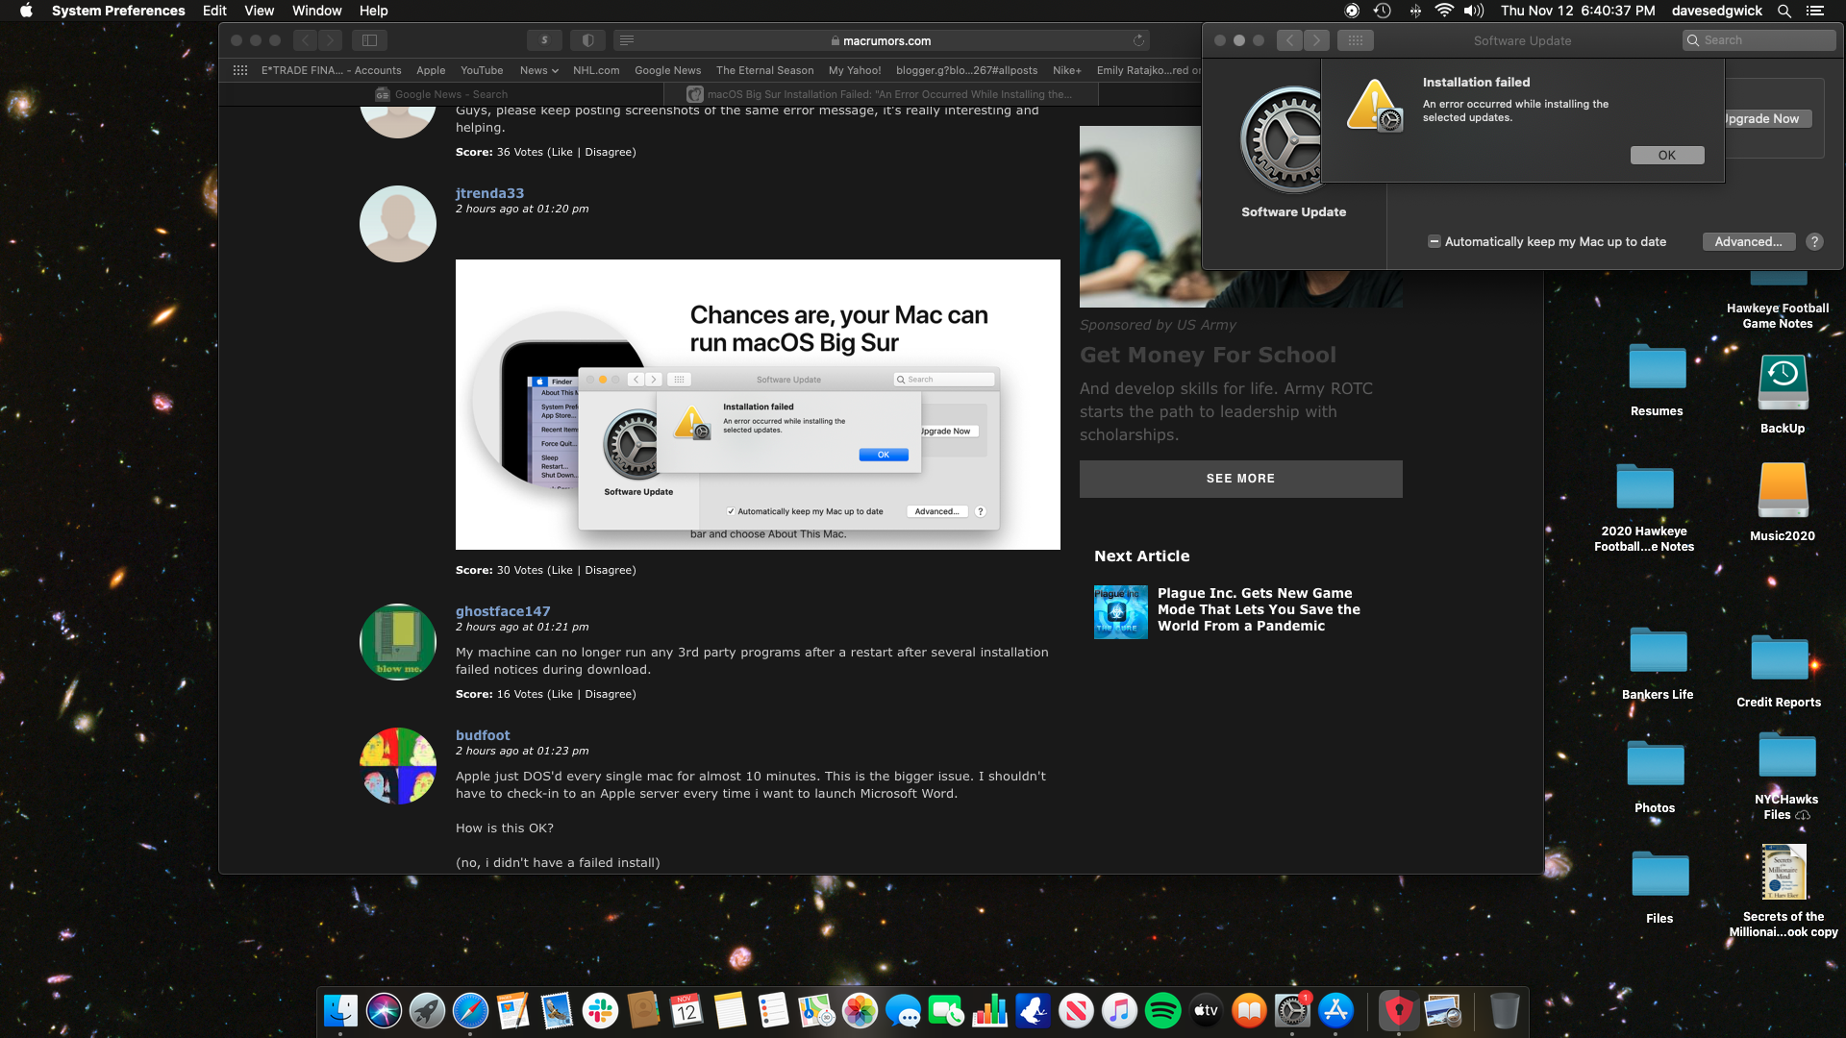Open Time Machine menu bar icon
1846x1038 pixels.
[1382, 11]
